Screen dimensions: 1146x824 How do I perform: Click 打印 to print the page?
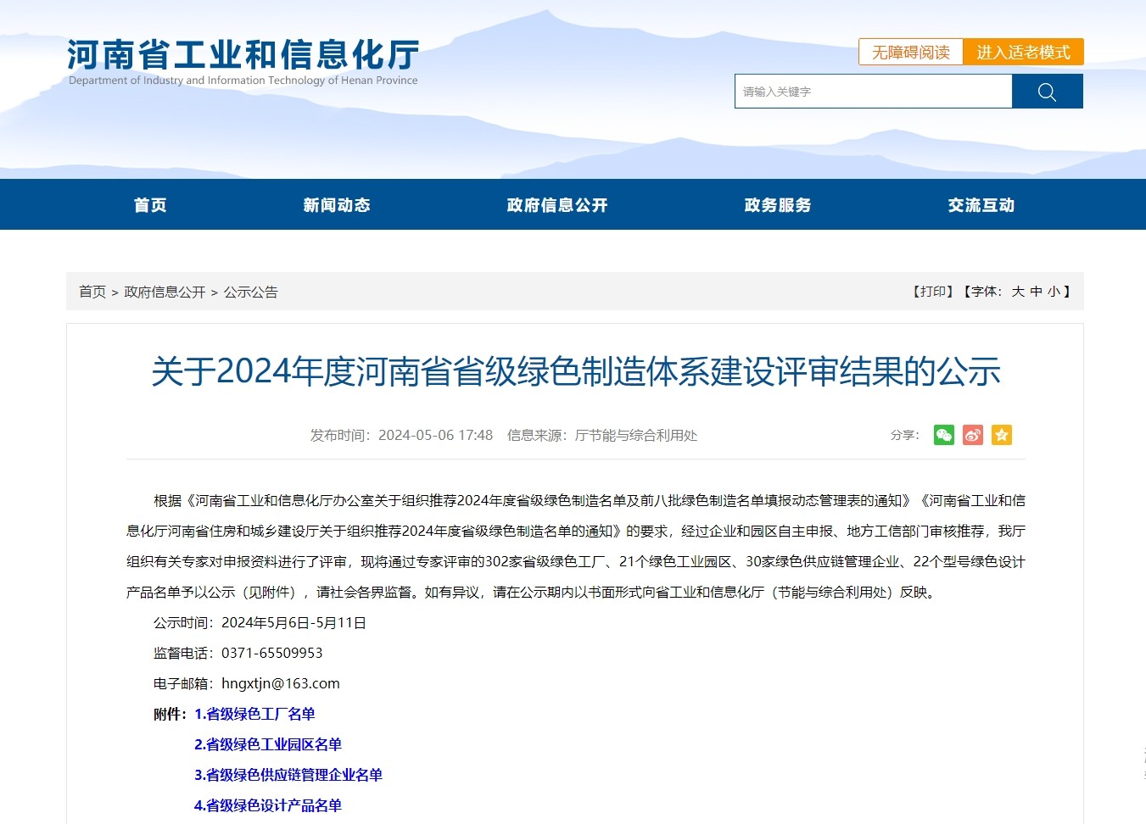click(x=933, y=292)
